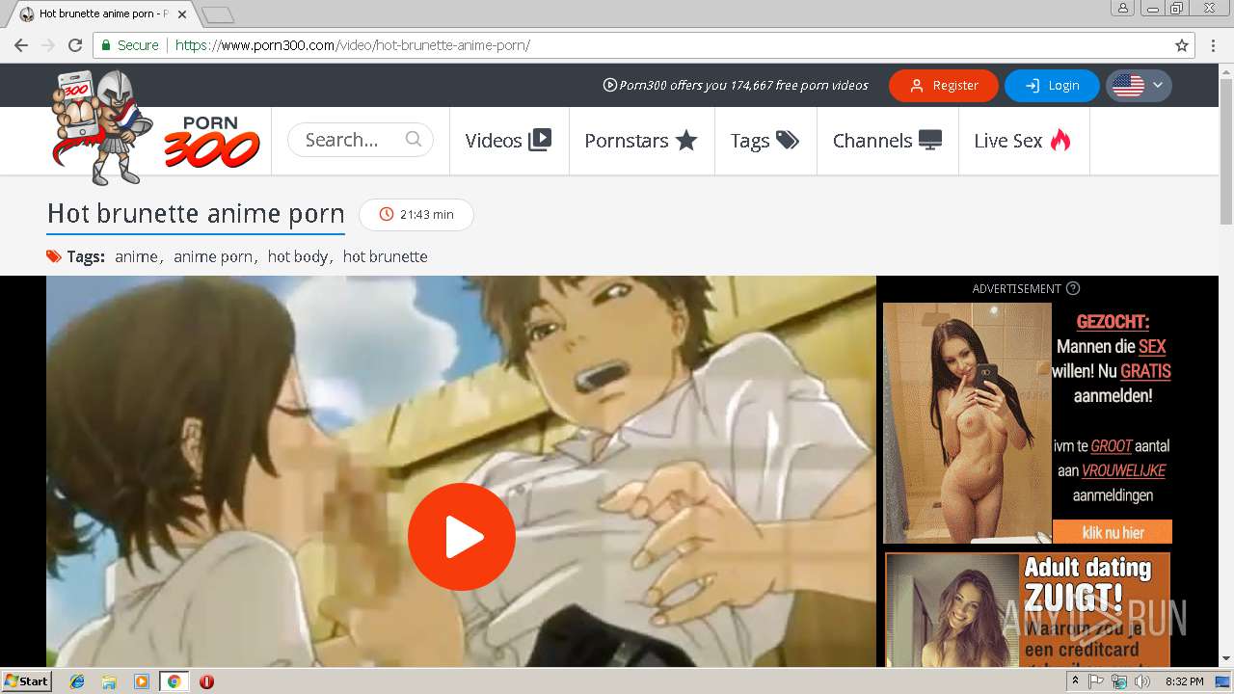Open Windows Explorer from the taskbar
1234x694 pixels.
109,681
